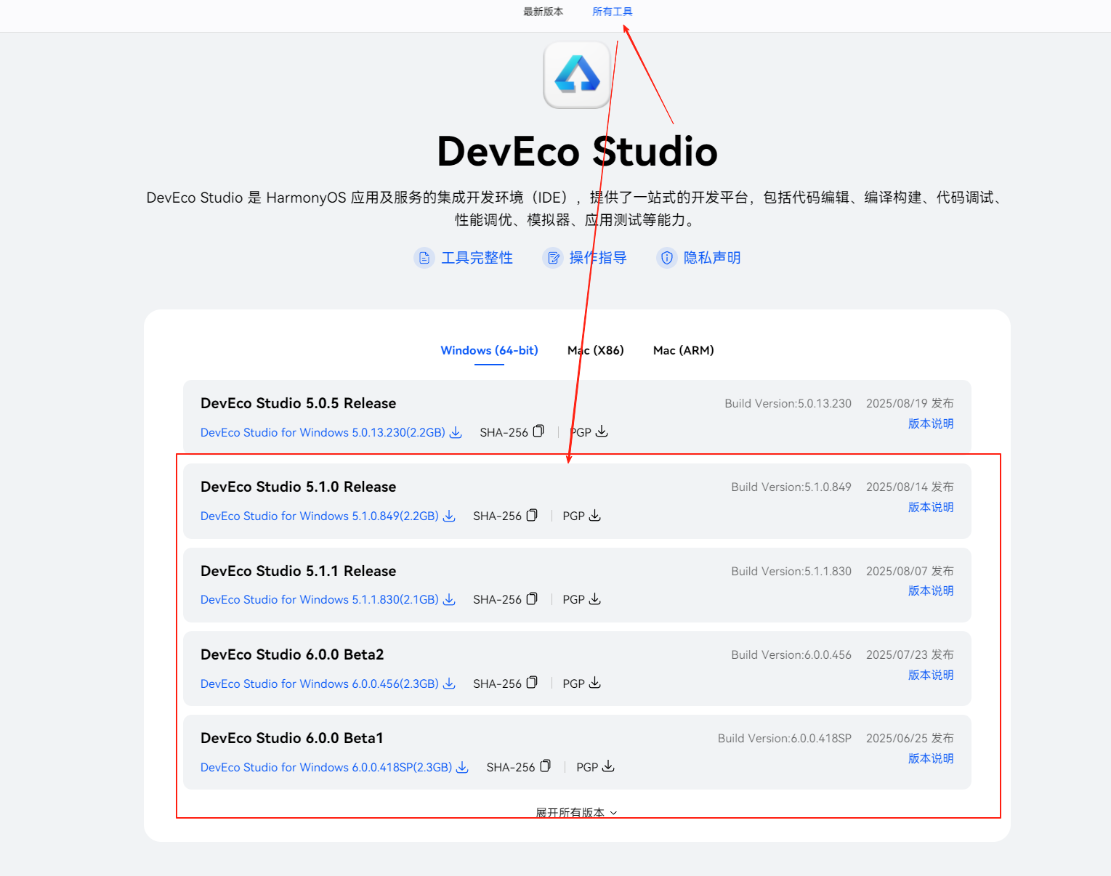Open 版本说明 for DevEco Studio 6.0.0 Beta2

931,675
